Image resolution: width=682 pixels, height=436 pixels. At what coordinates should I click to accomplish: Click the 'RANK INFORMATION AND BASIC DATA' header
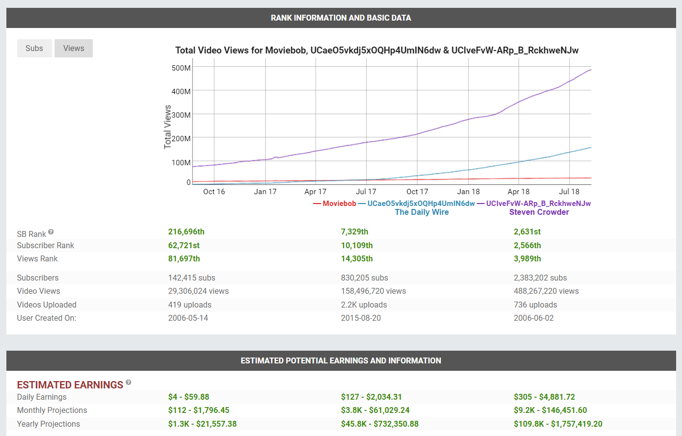pos(341,18)
